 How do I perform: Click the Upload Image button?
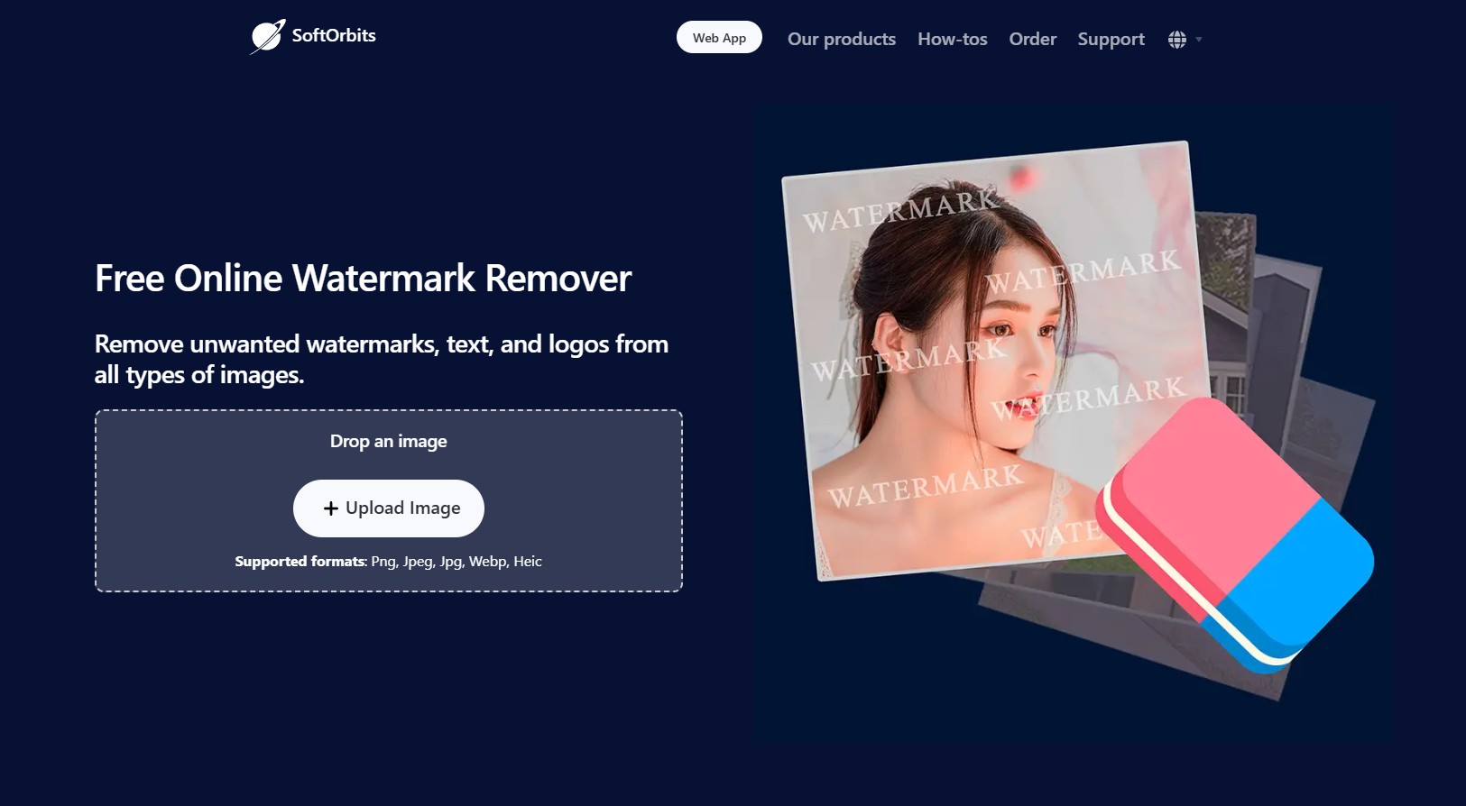(389, 508)
